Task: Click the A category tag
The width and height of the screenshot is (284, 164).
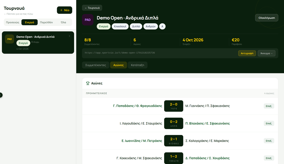Action: (162, 26)
